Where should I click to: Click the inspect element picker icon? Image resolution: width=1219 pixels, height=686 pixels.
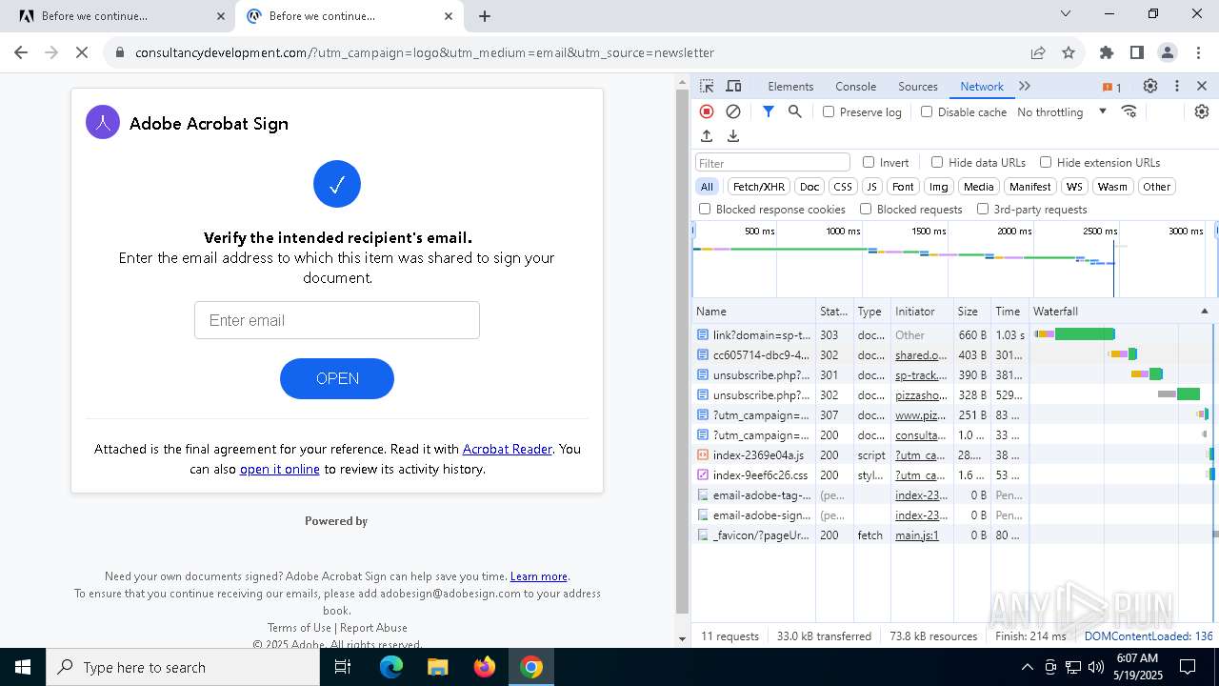coord(707,86)
